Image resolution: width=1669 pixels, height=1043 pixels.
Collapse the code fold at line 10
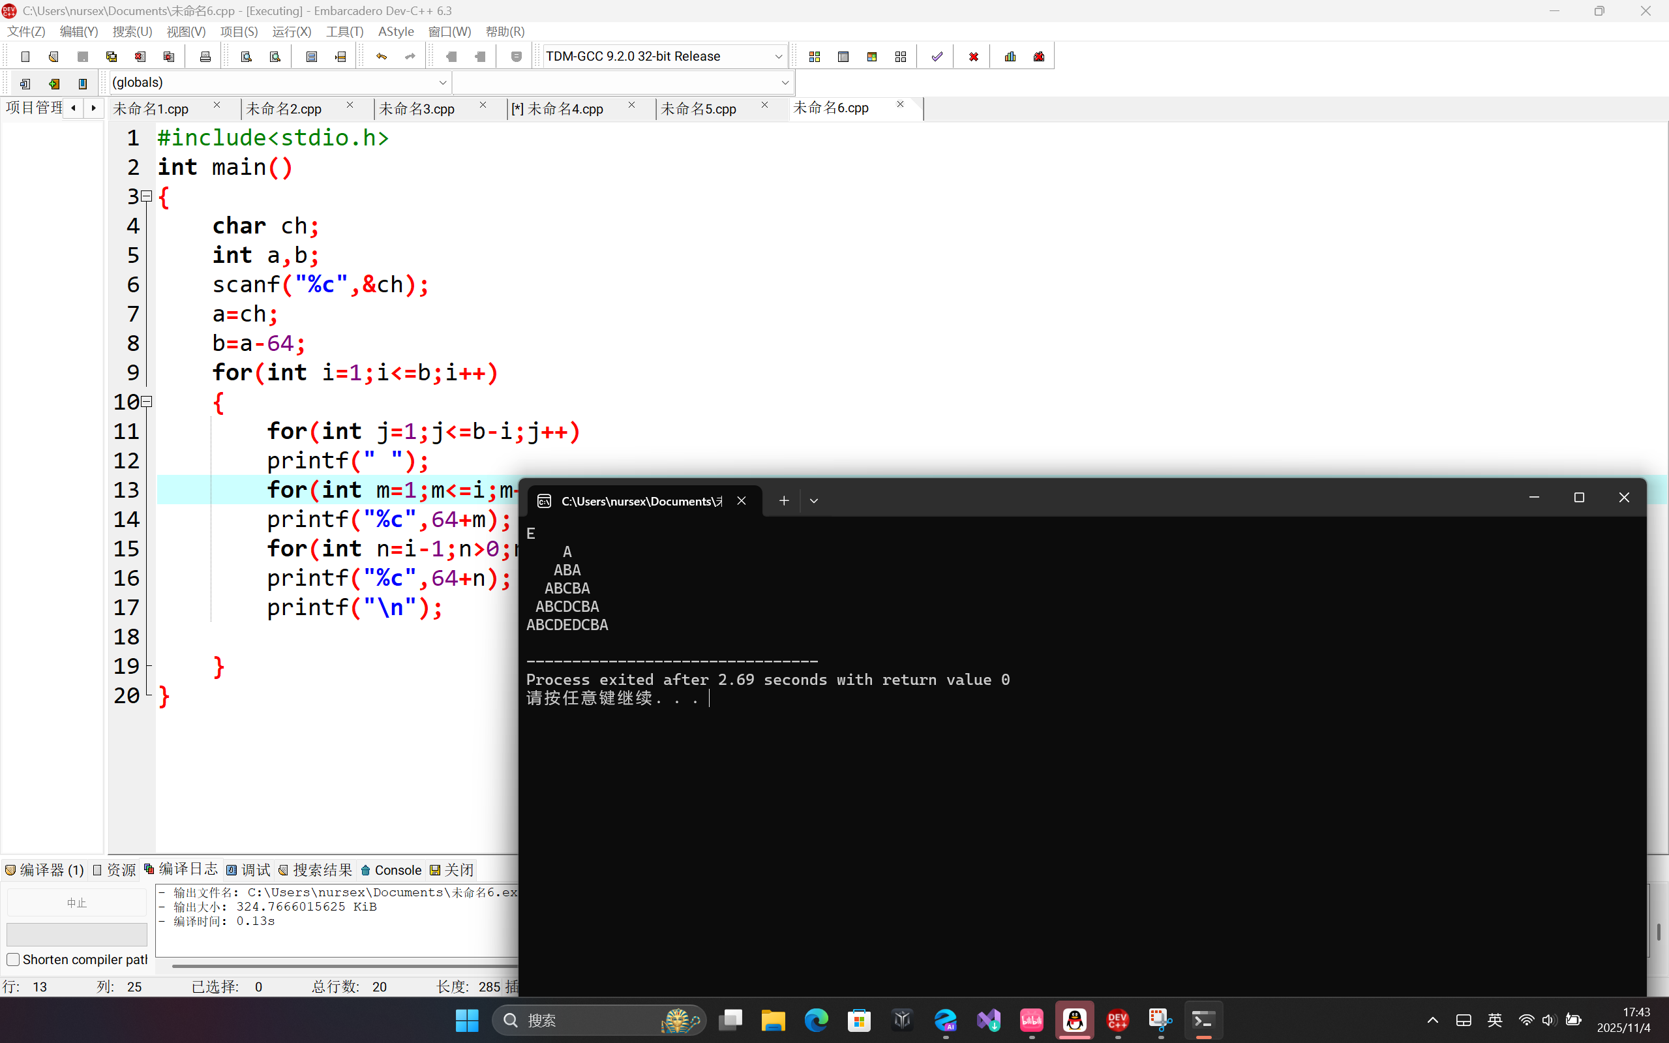tap(146, 401)
